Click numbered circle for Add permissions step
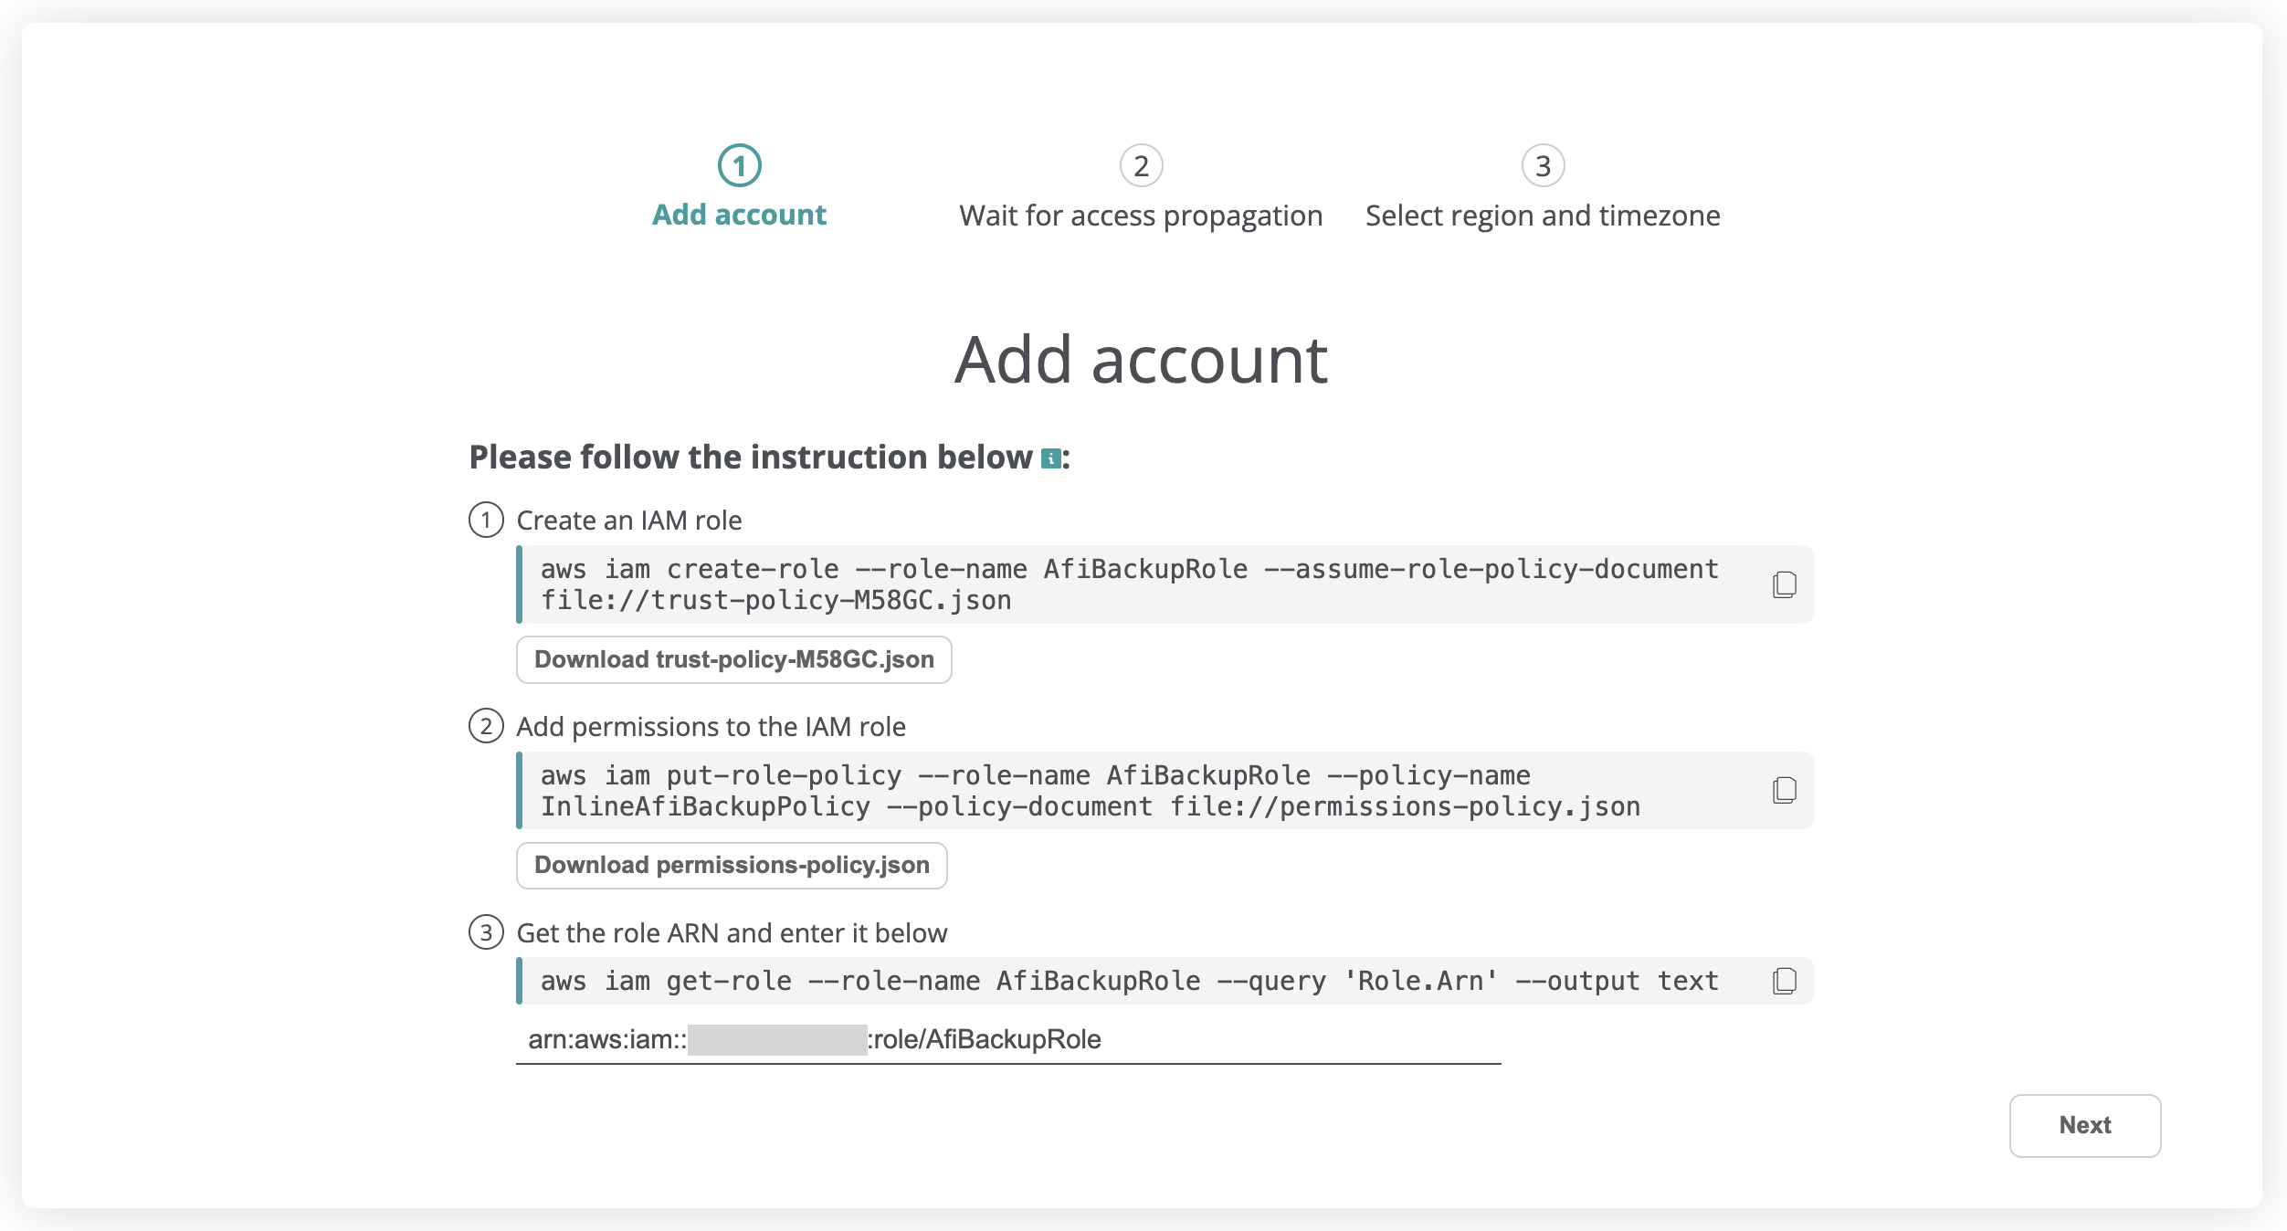The height and width of the screenshot is (1231, 2287). (x=486, y=726)
